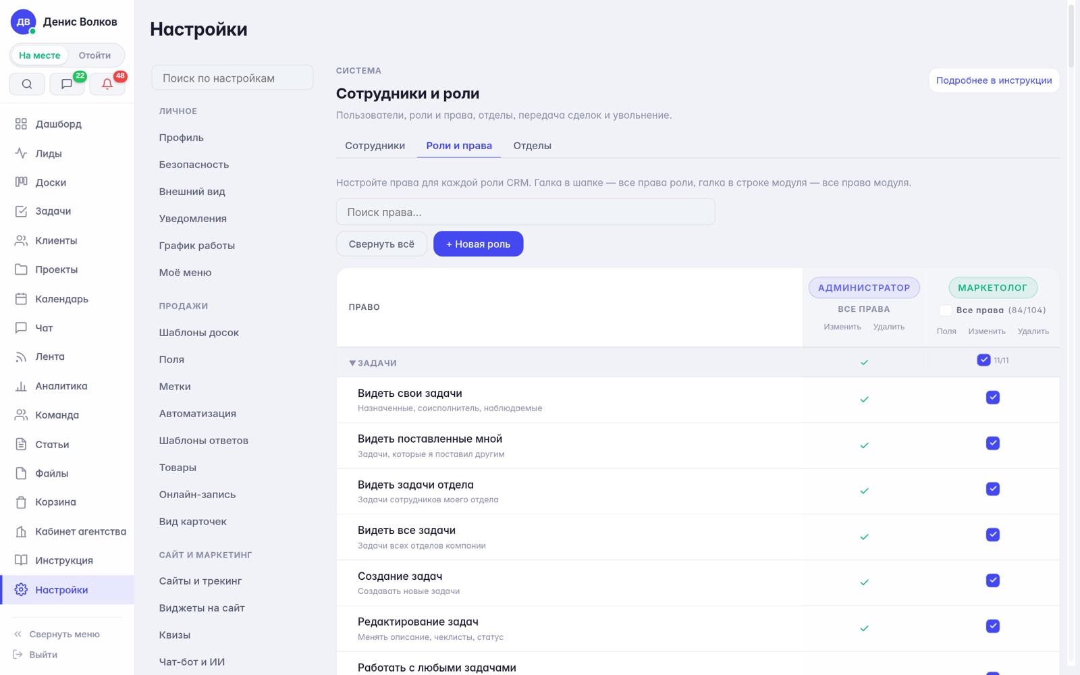Screen dimensions: 1080x675
Task: Click the Аналитика bar chart icon
Action: 21,386
